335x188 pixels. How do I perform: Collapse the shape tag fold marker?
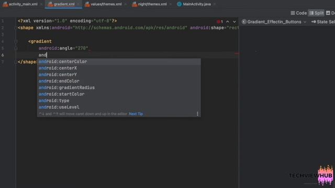[16, 28]
